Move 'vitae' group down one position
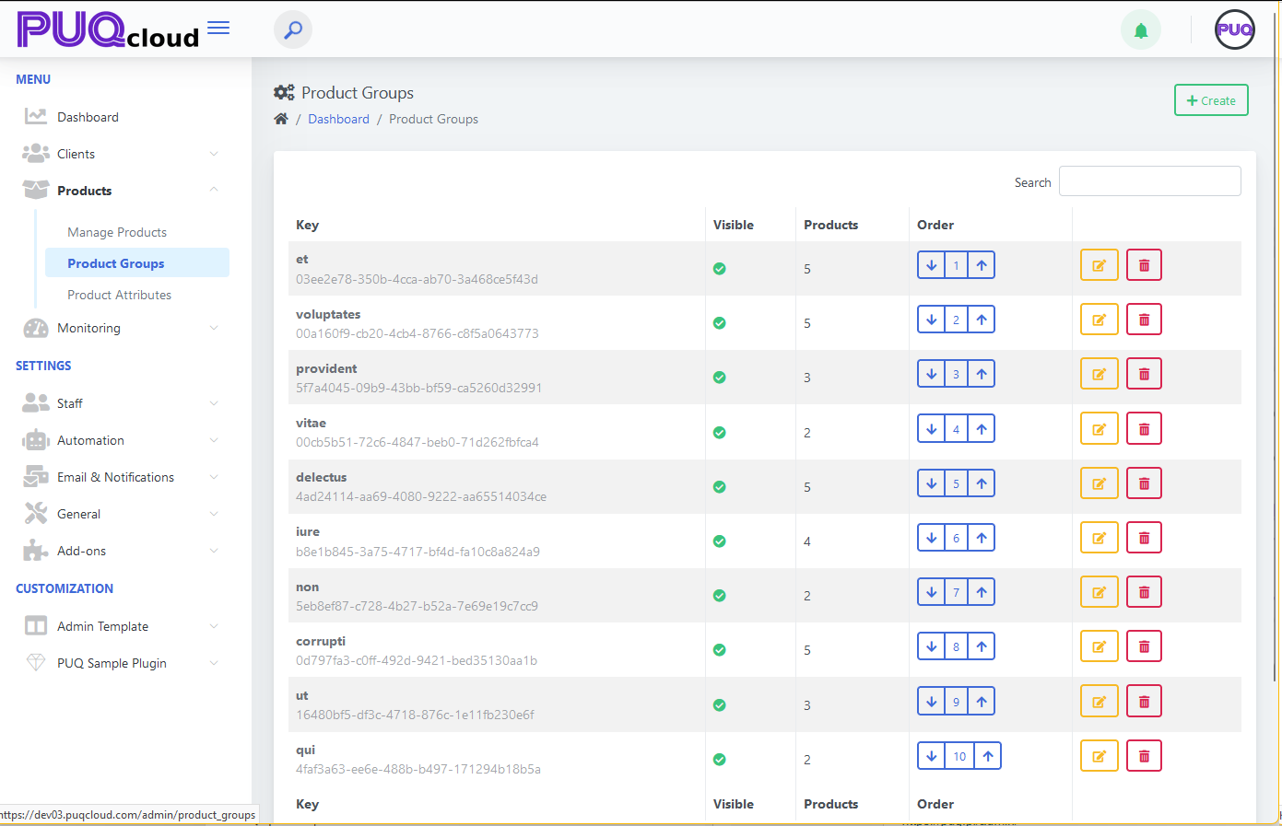The width and height of the screenshot is (1282, 826). (931, 428)
